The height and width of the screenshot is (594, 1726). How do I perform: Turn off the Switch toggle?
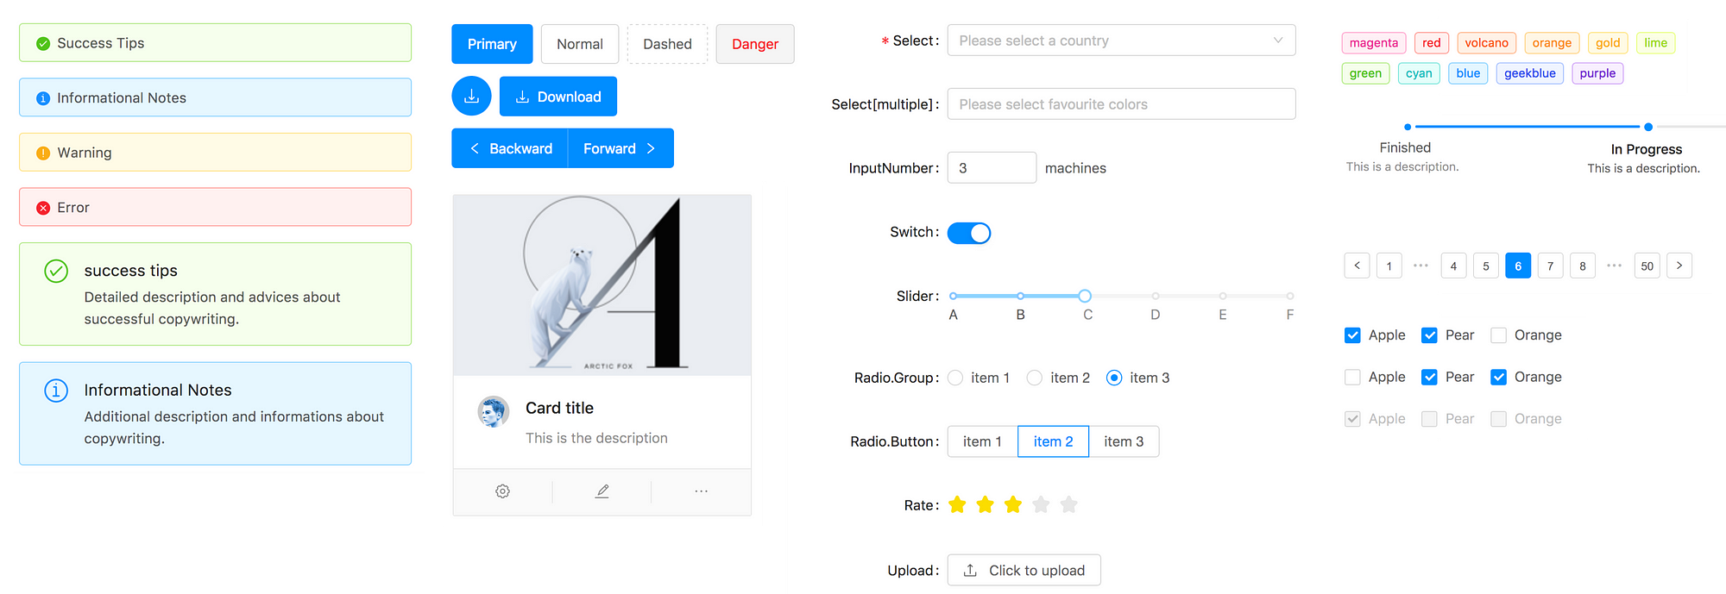(969, 233)
